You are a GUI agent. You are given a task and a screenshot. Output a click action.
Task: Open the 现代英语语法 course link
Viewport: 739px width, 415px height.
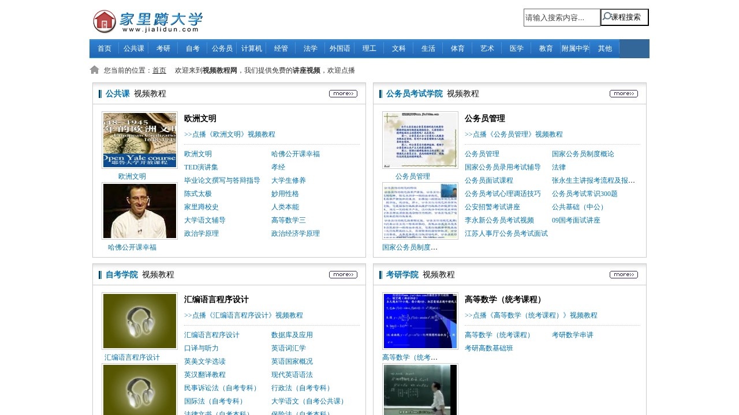pyautogui.click(x=292, y=375)
